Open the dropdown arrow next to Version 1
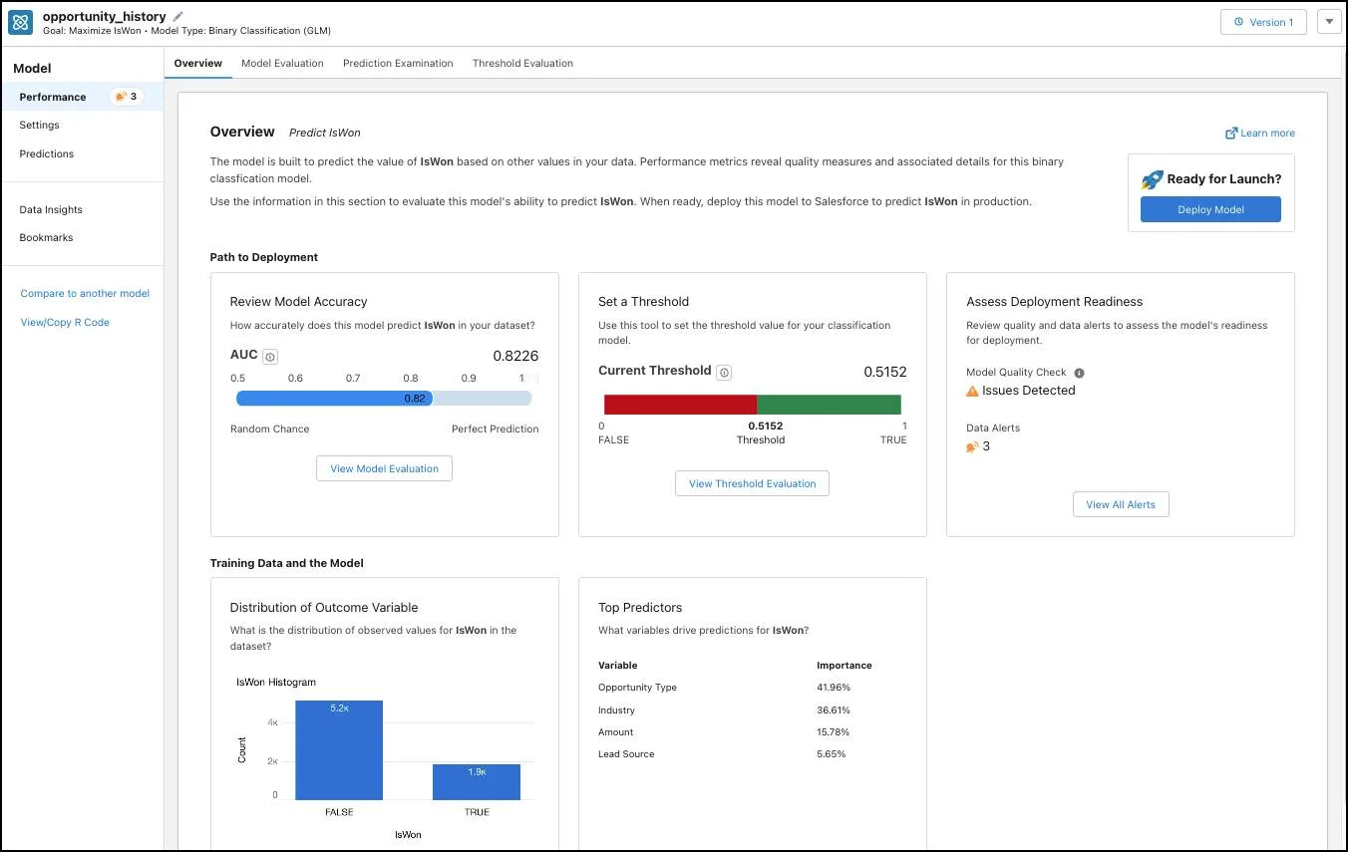Image resolution: width=1348 pixels, height=852 pixels. point(1329,22)
